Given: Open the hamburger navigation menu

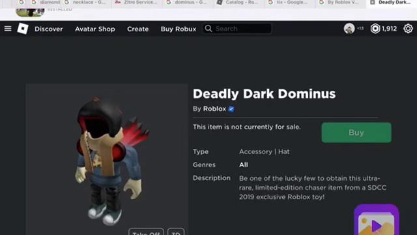Looking at the screenshot, I should click(x=8, y=29).
